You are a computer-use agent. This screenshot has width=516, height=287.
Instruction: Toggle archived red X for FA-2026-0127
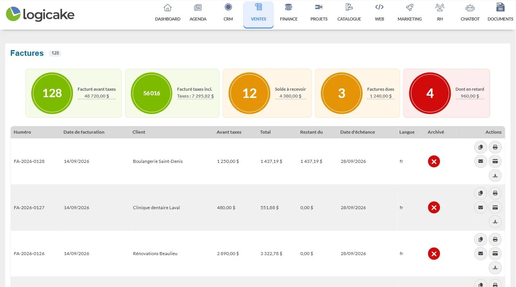tap(434, 208)
